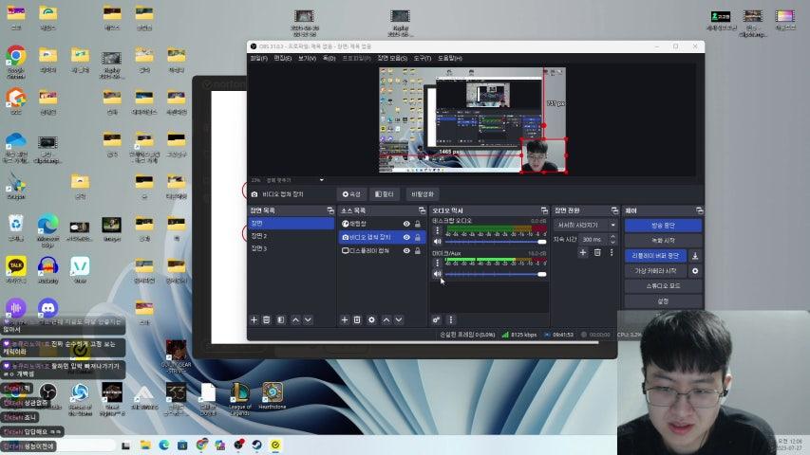Open 도움말(H) menu
810x455 pixels.
449,58
